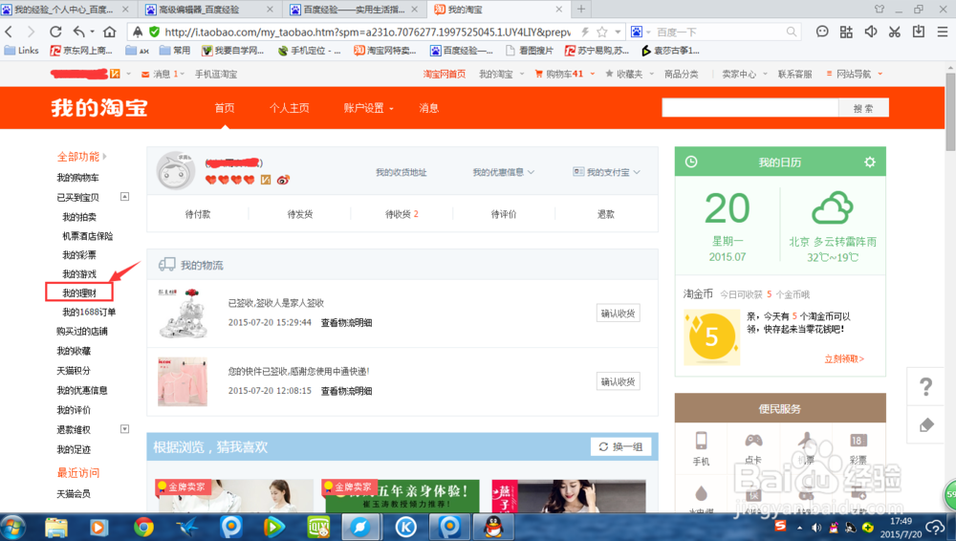Click the 搜索 button
The image size is (956, 541).
[863, 108]
